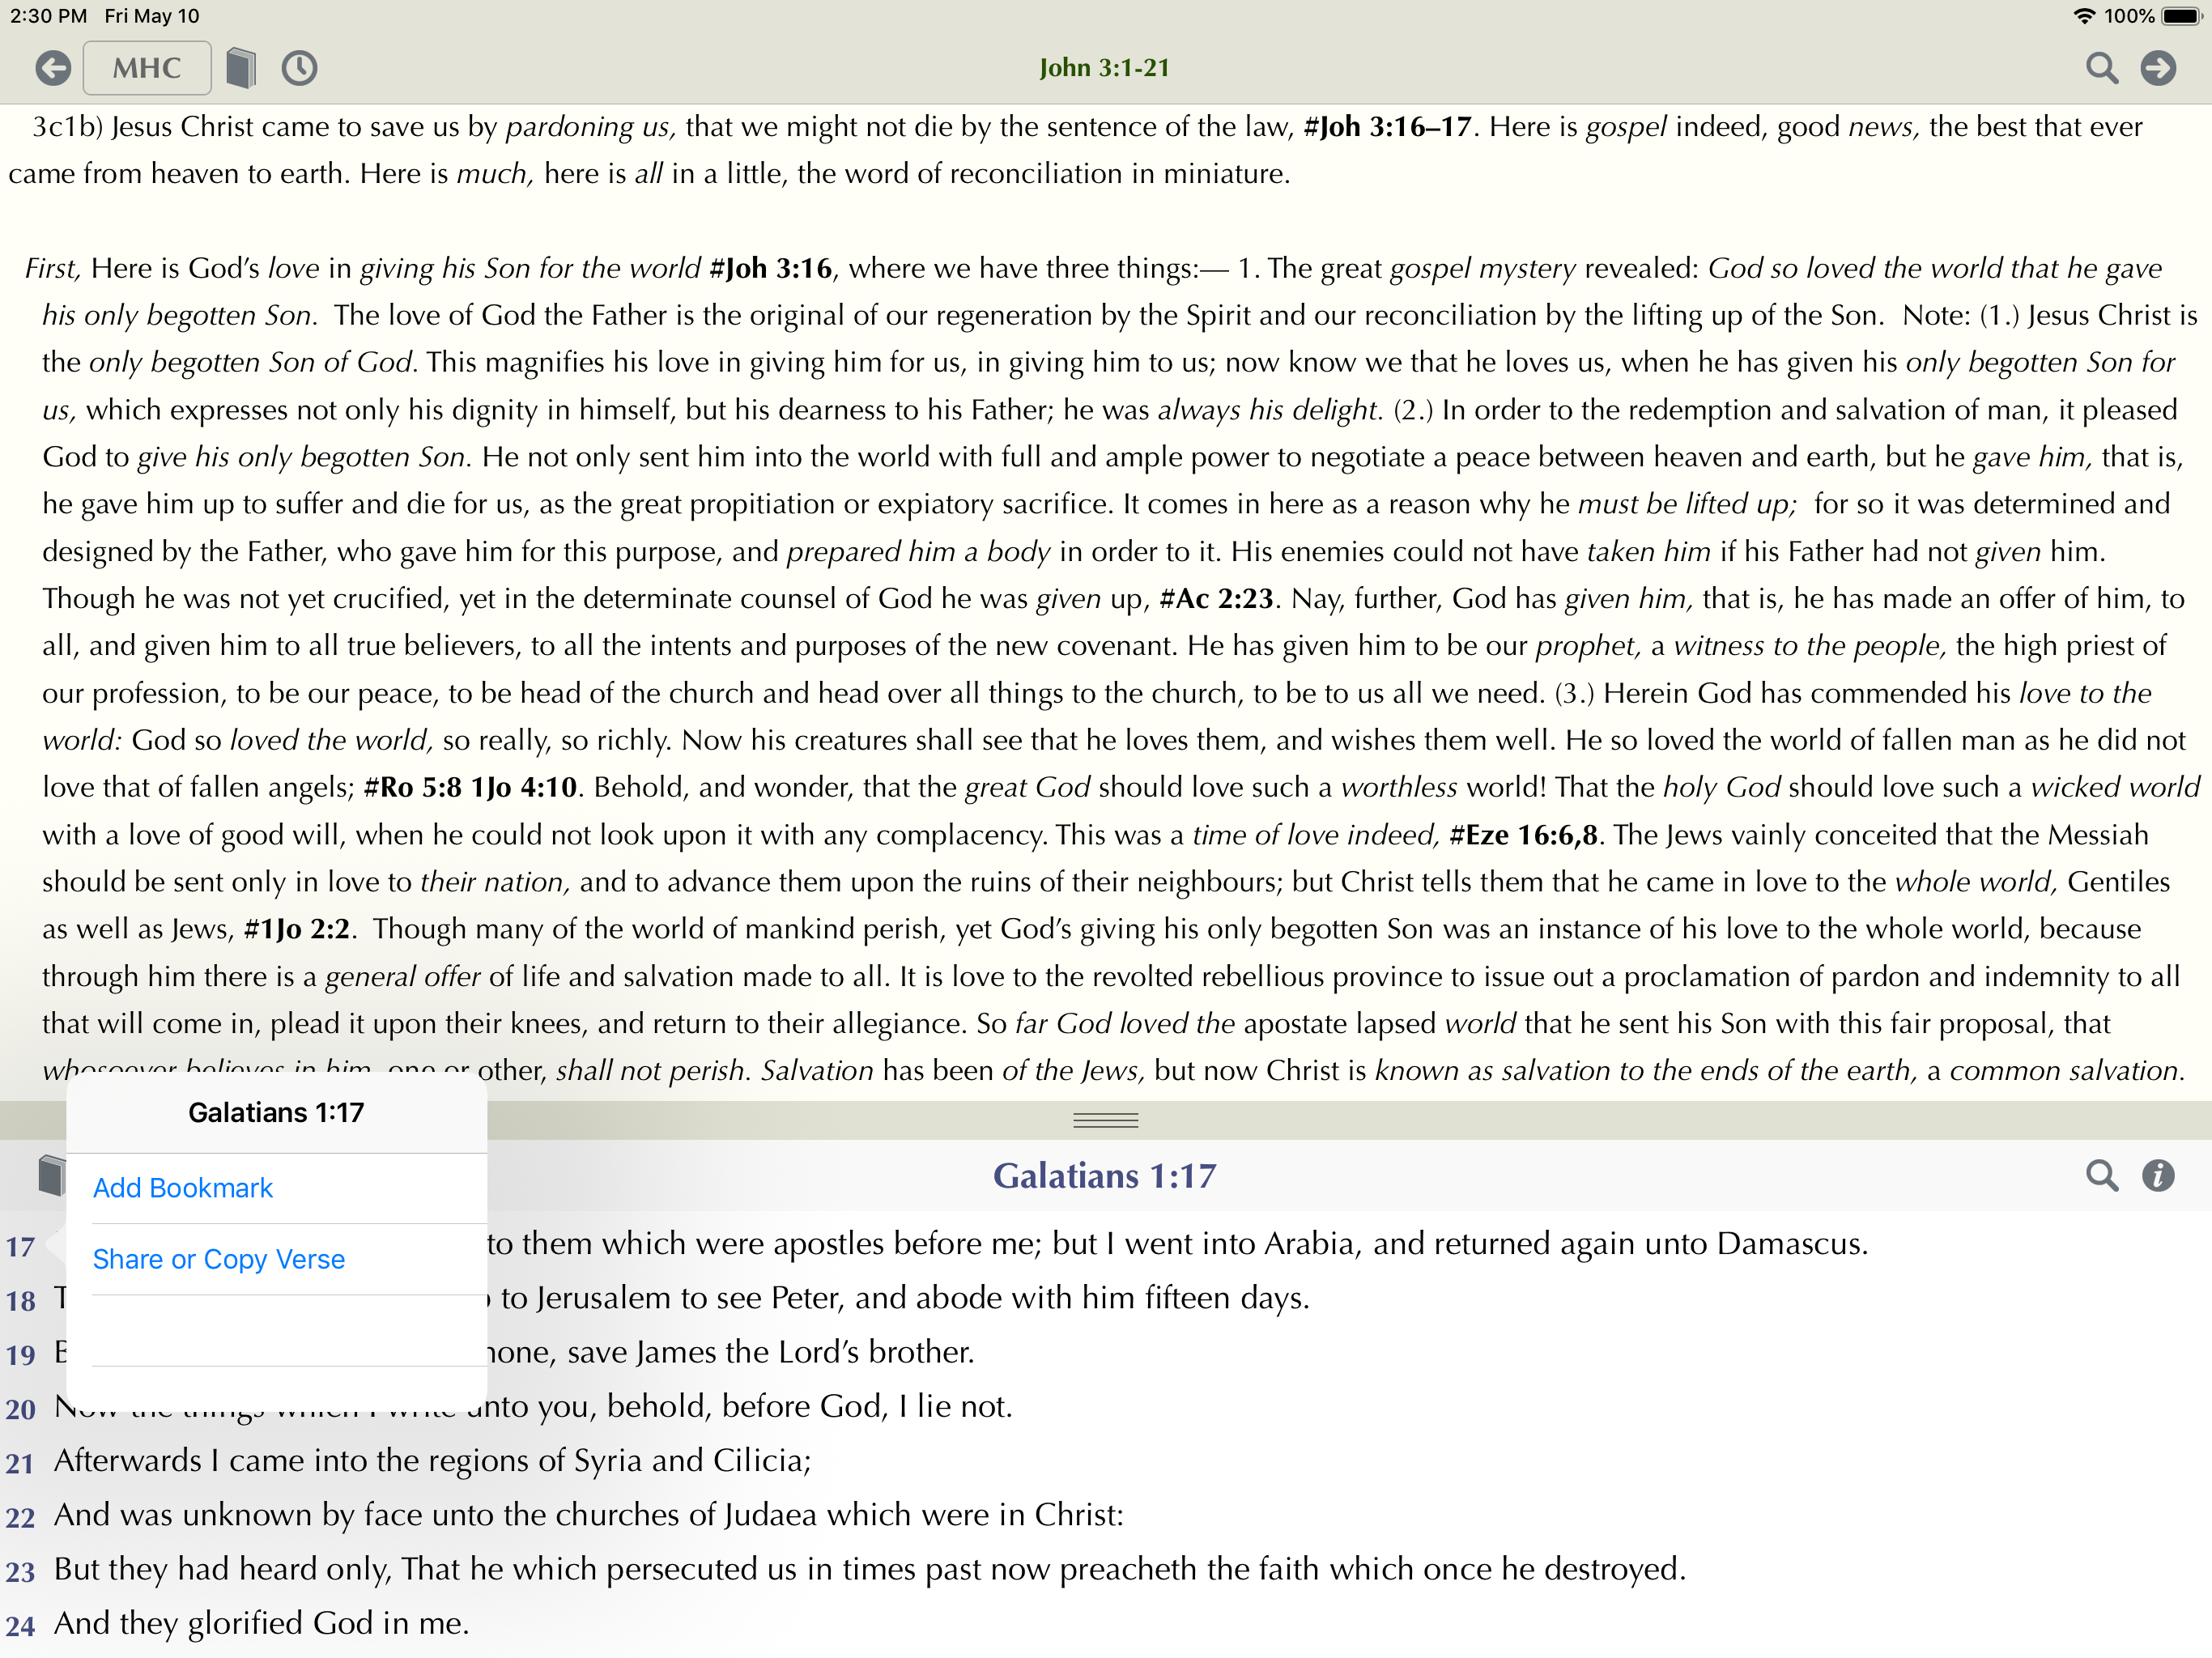The image size is (2212, 1658).
Task: Open the MHC commentary selector button
Action: (x=147, y=68)
